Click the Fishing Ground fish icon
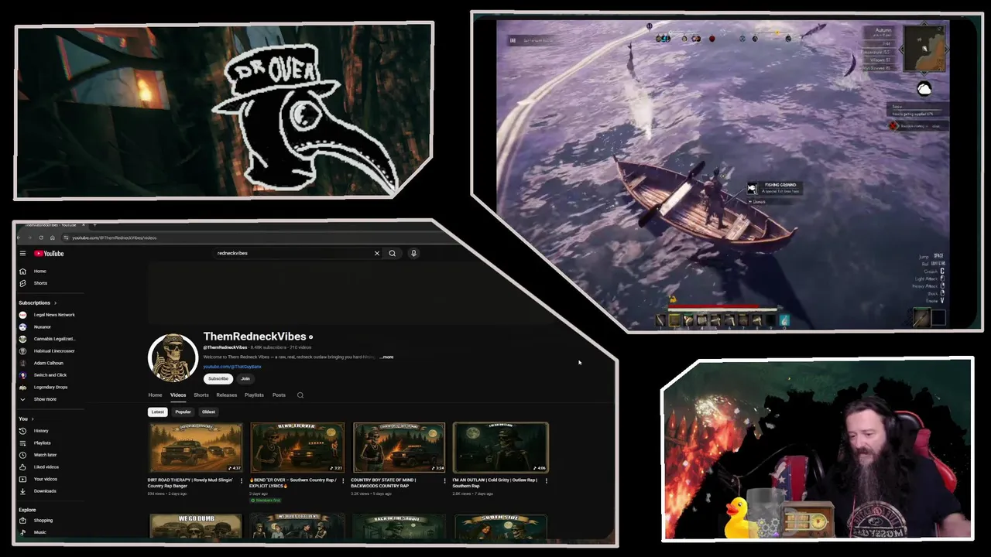991x557 pixels. [752, 188]
